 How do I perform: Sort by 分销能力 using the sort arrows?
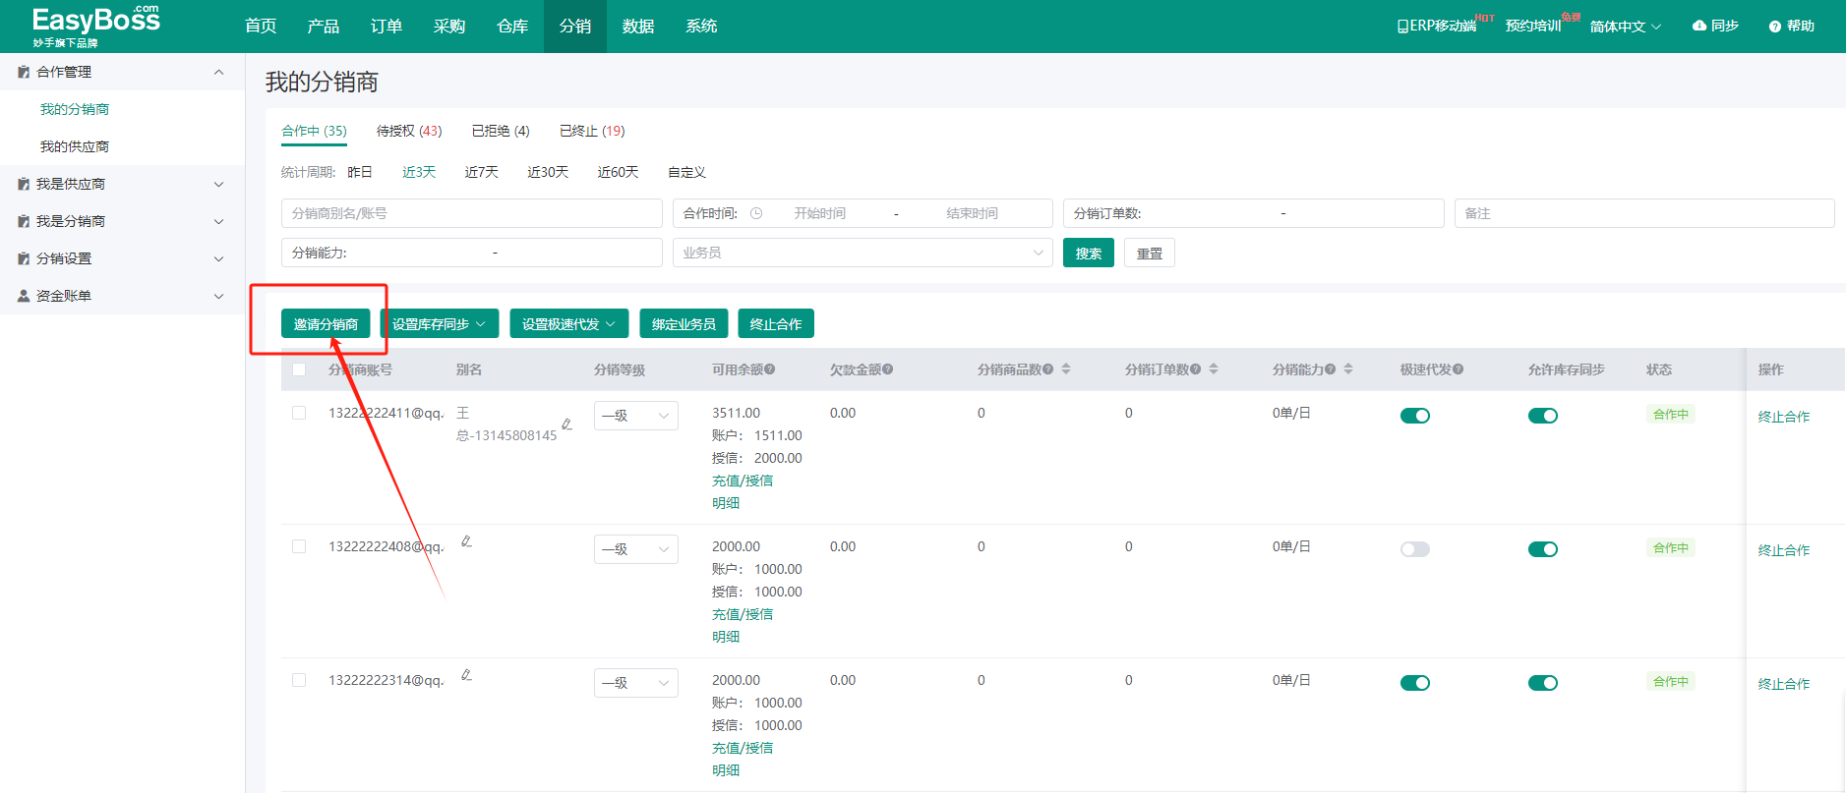tap(1348, 369)
